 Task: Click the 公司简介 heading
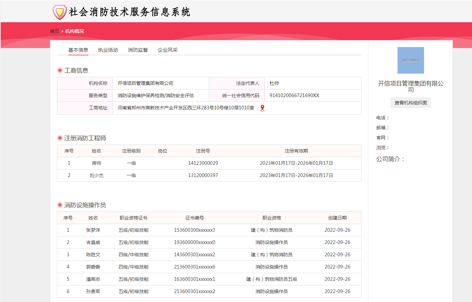coord(390,159)
